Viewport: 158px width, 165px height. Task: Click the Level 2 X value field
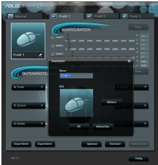click(144, 44)
